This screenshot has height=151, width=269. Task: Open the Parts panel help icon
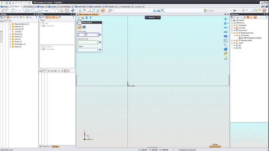[74, 17]
